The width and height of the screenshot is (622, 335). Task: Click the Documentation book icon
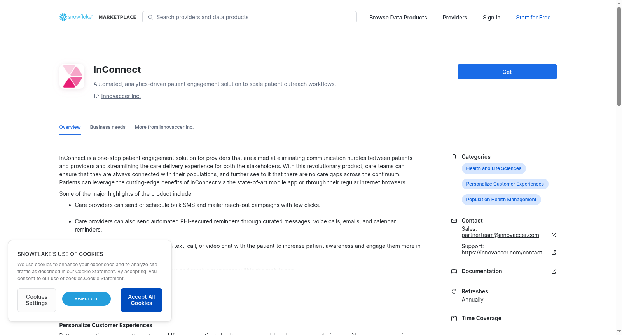pos(454,271)
